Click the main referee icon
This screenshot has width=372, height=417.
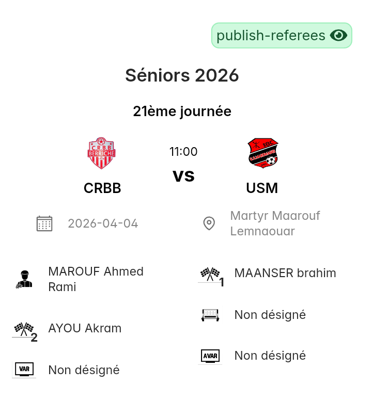tap(24, 279)
